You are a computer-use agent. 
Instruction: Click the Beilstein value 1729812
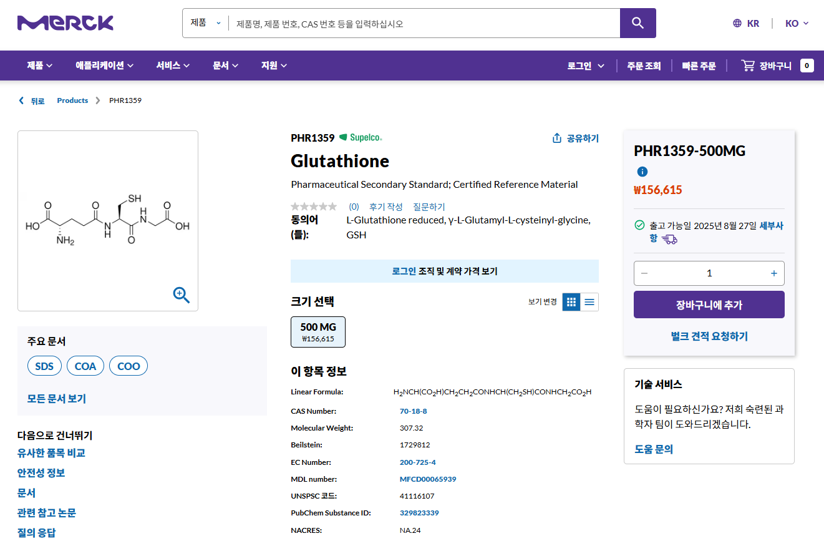point(415,445)
